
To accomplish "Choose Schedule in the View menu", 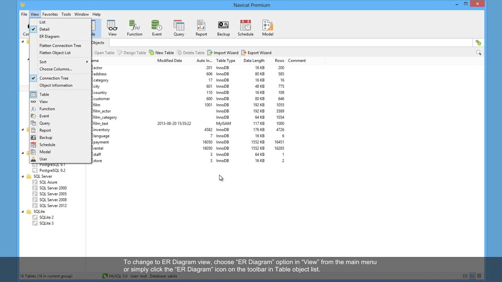I will [60, 145].
